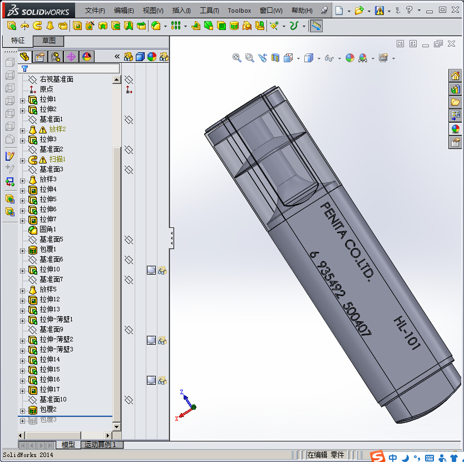The width and height of the screenshot is (464, 462).
Task: Expand the 包覆1 feature node
Action: click(22, 251)
